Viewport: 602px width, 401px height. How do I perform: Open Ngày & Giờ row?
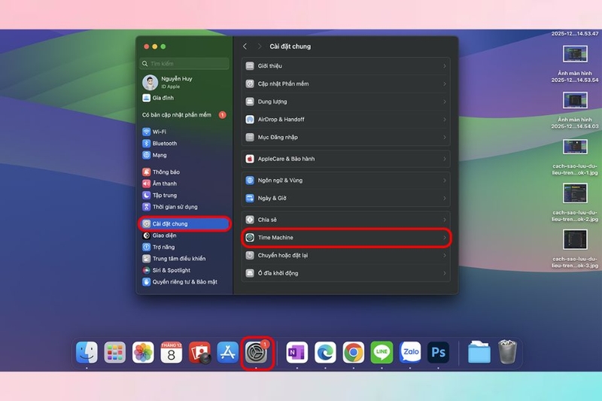click(346, 198)
